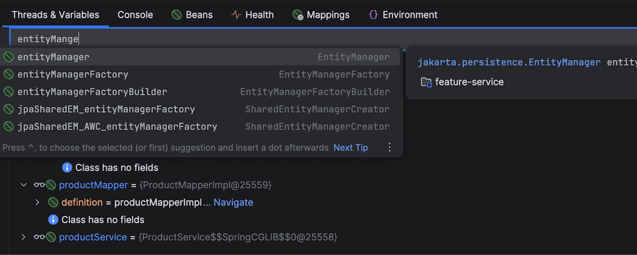The height and width of the screenshot is (255, 637).
Task: Expand the productService tree node
Action: point(24,237)
